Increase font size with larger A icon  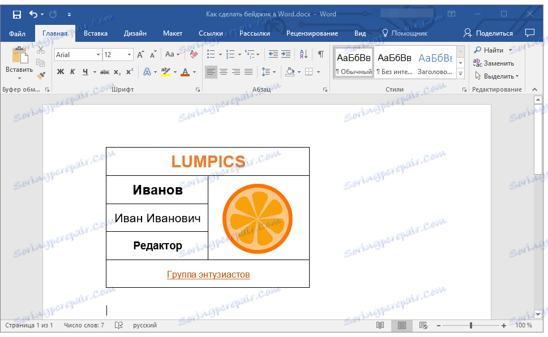tap(140, 54)
